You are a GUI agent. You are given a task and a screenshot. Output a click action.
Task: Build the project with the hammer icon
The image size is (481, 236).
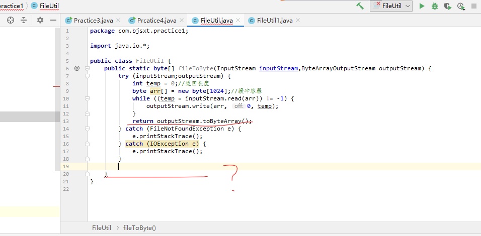(360, 6)
